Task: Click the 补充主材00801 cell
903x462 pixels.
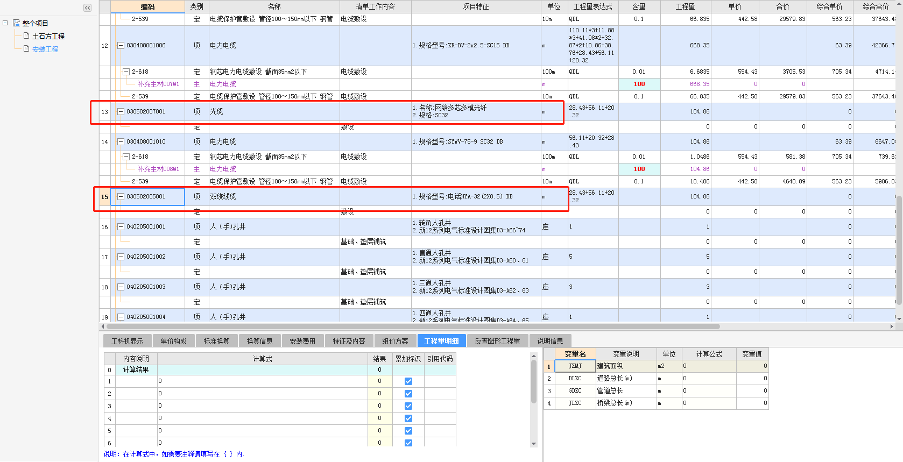Action: point(158,169)
